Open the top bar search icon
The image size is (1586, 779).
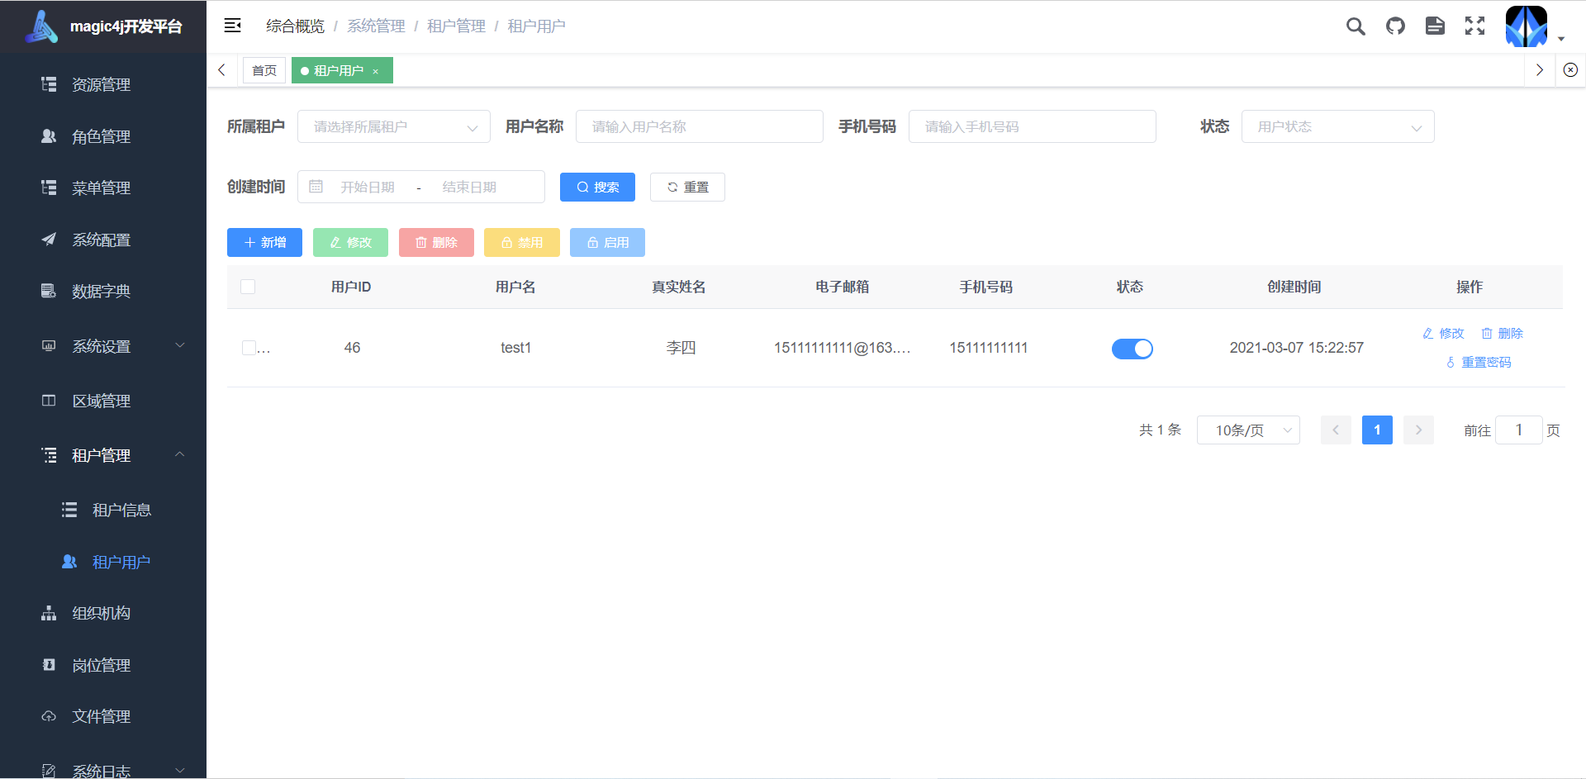click(x=1356, y=26)
